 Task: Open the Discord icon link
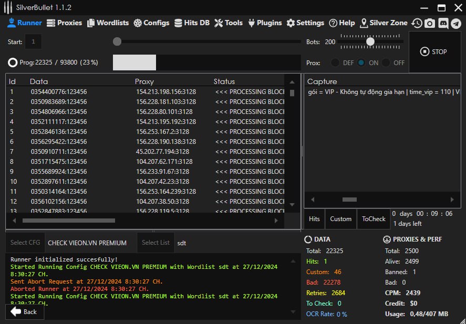pos(443,23)
